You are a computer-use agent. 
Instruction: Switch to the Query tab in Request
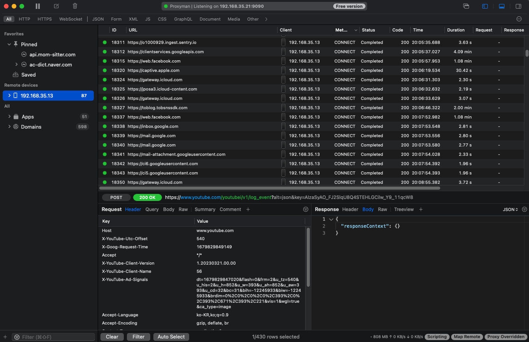point(152,209)
